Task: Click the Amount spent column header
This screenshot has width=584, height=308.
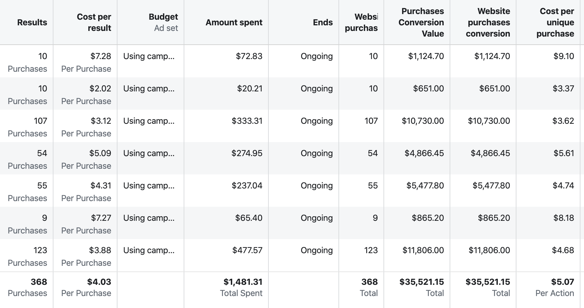Action: (x=234, y=23)
